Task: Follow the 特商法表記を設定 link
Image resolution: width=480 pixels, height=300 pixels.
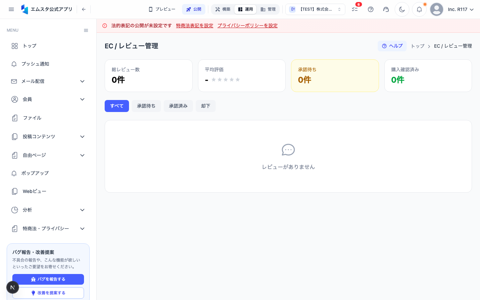Action: tap(195, 26)
